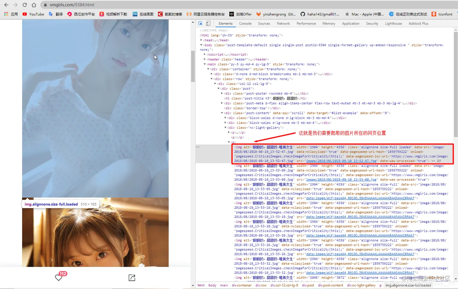
Task: Collapse the div class="post" node
Action: coord(218,89)
